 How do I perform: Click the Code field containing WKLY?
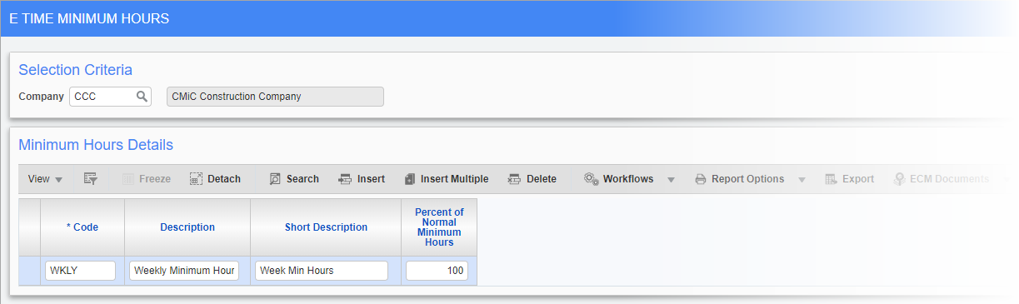80,271
